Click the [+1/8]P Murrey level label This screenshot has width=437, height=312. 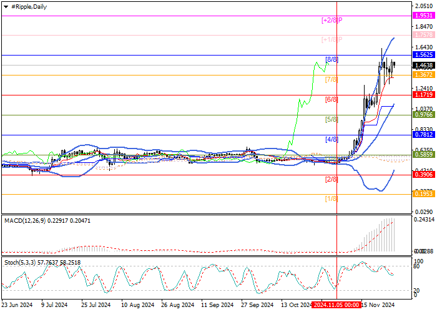pyautogui.click(x=332, y=39)
